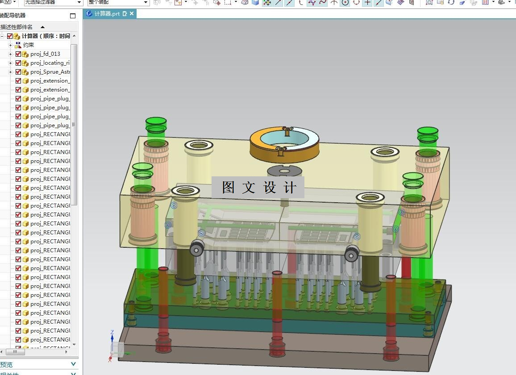Click the assembly icon of proj_fd_013
This screenshot has height=375, width=516.
coord(25,54)
